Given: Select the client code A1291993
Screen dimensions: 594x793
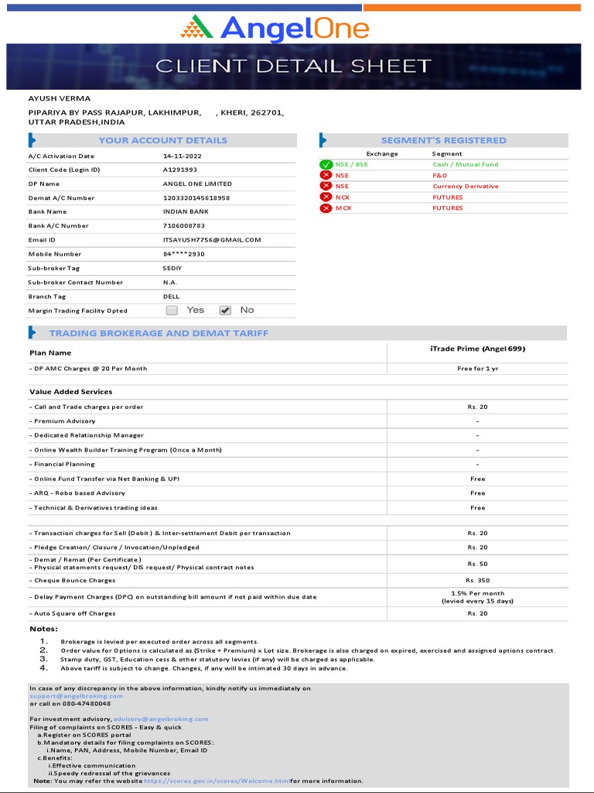Looking at the screenshot, I should 179,170.
